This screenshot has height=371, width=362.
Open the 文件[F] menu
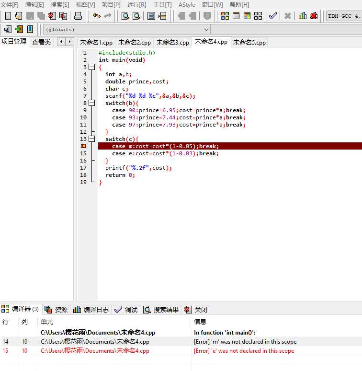tap(10, 5)
